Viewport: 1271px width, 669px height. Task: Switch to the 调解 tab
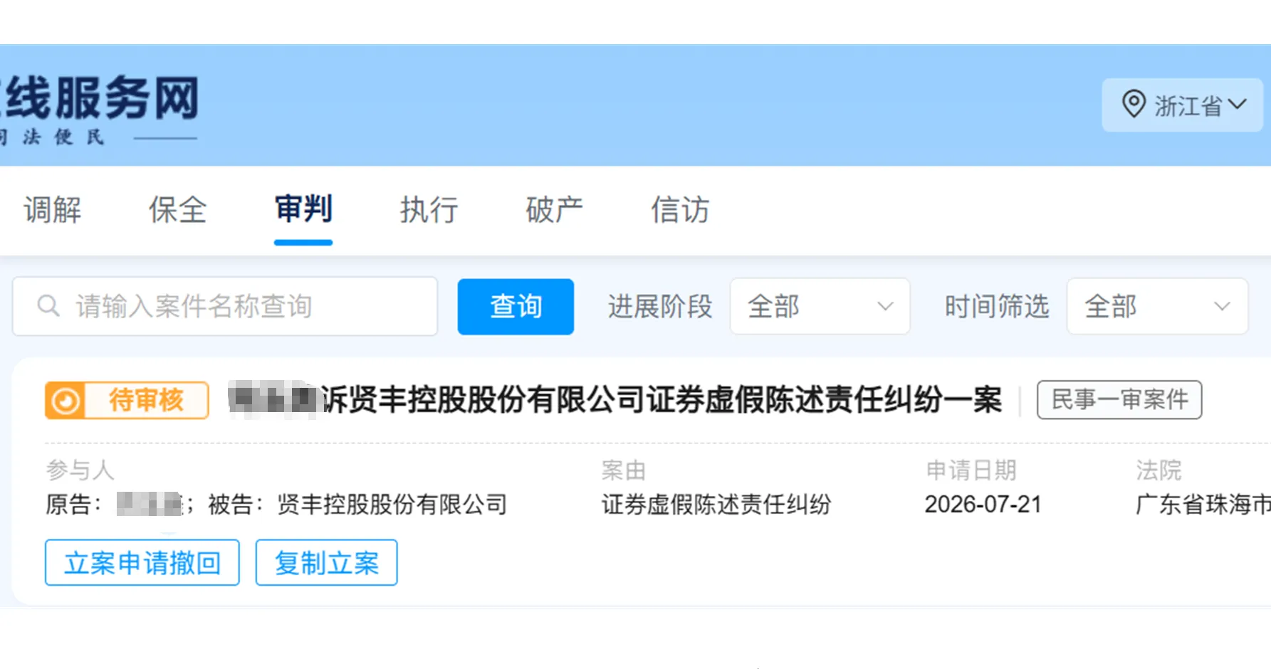(53, 210)
